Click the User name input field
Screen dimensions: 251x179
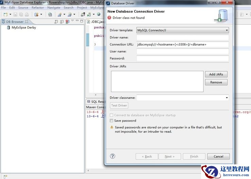tap(182, 51)
